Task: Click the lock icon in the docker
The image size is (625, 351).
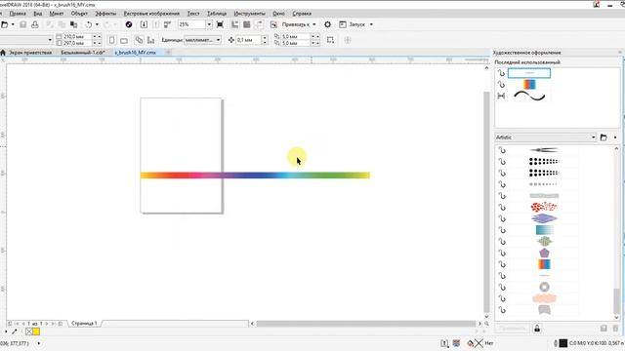Action: click(537, 329)
